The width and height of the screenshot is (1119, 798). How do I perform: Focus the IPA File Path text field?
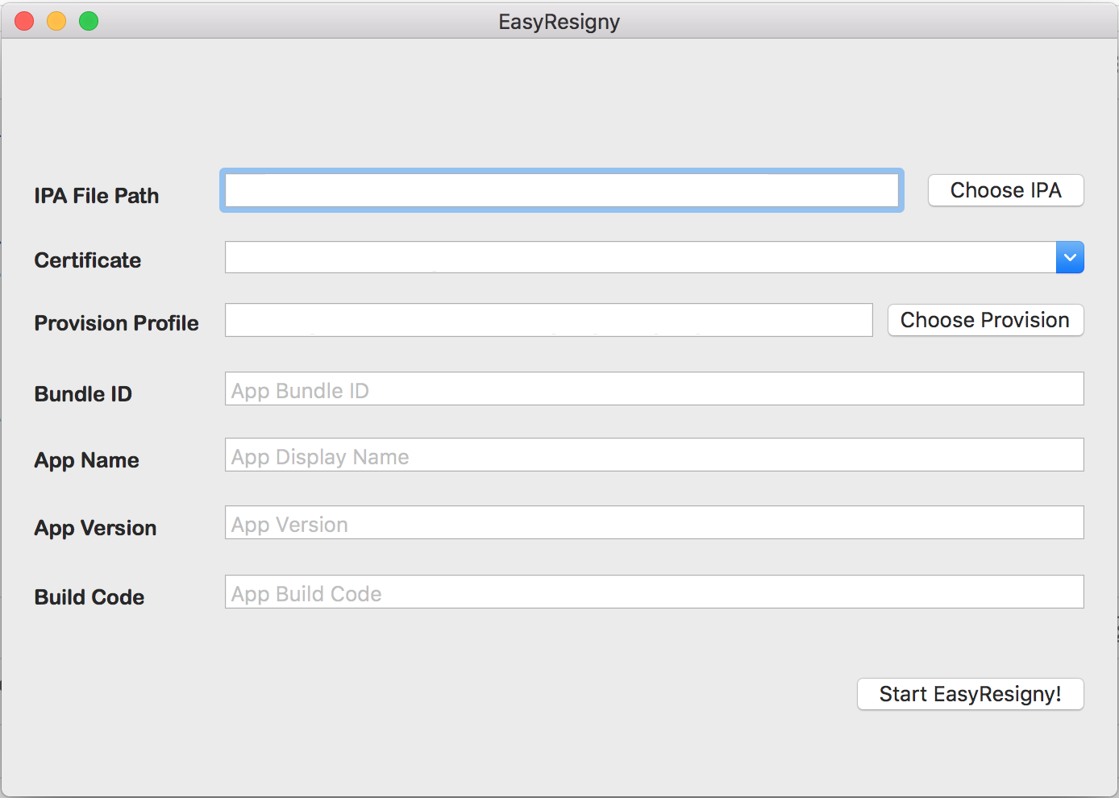coord(561,191)
